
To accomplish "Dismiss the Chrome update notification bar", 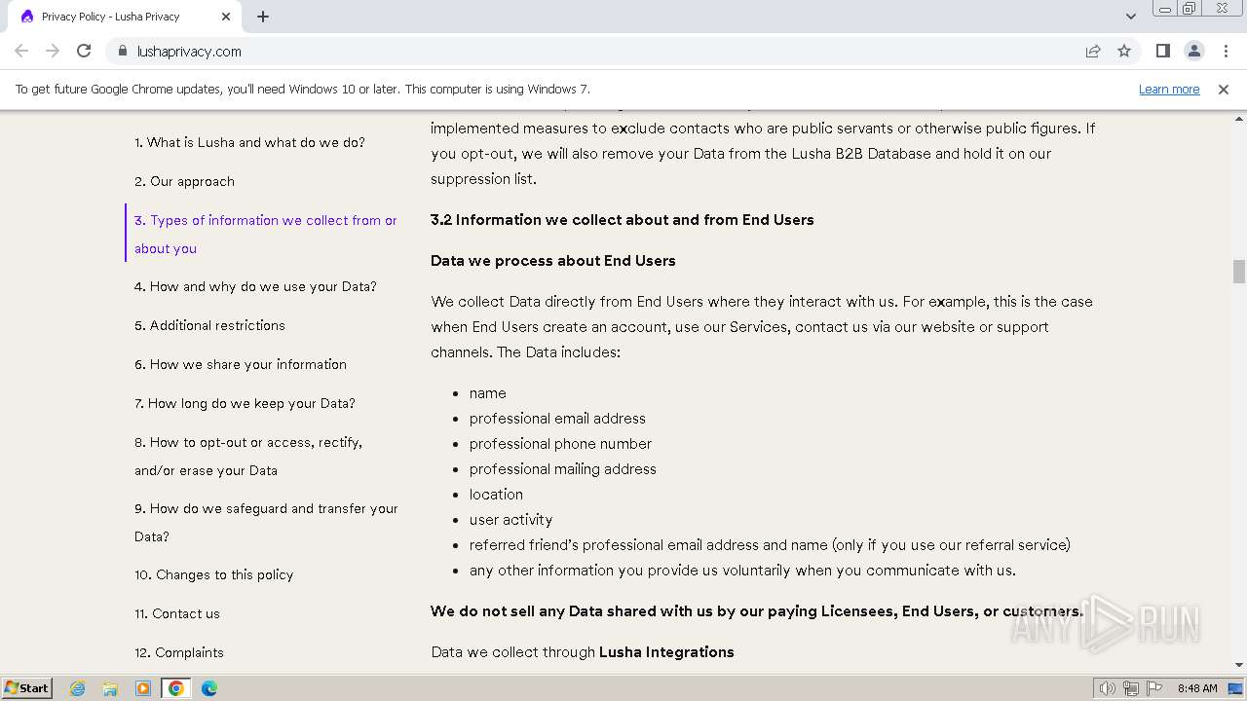I will [x=1224, y=89].
